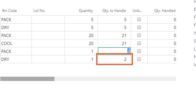Select the Quantity cell showing 20 in COOL row
Screen dimensions: 196x110
[81, 43]
